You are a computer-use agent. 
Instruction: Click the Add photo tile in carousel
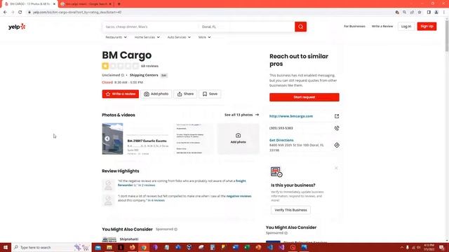[239, 139]
